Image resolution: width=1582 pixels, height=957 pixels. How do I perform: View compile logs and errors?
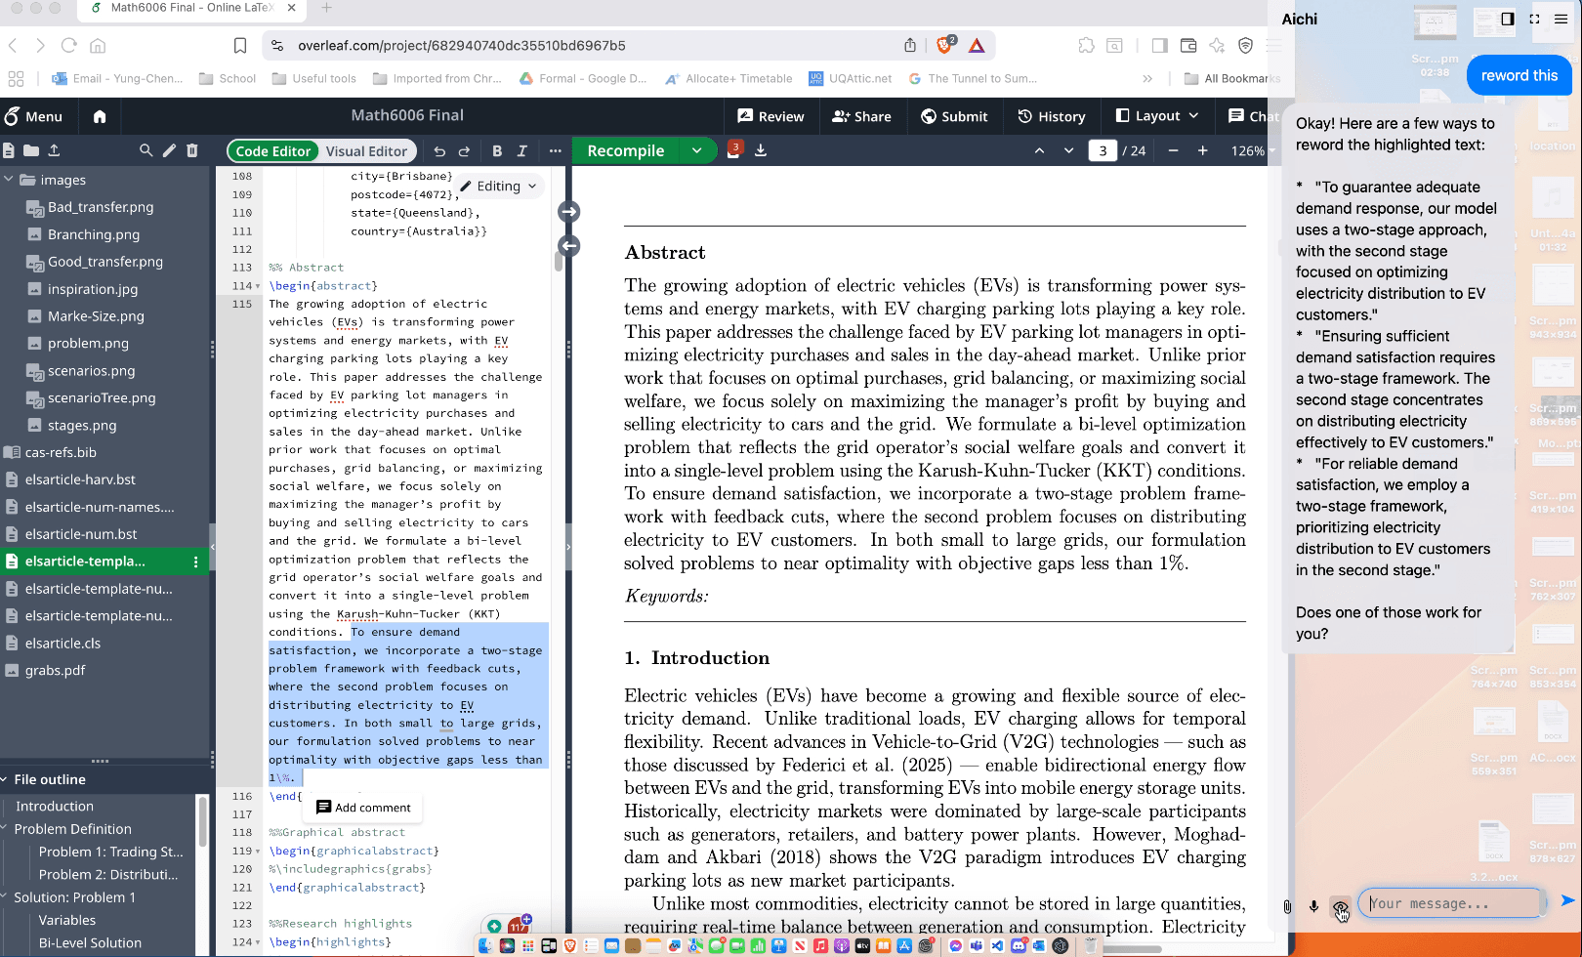(x=733, y=149)
